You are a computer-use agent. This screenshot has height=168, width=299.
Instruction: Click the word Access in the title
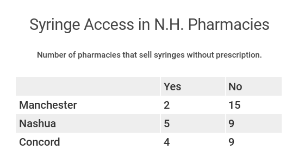(109, 24)
